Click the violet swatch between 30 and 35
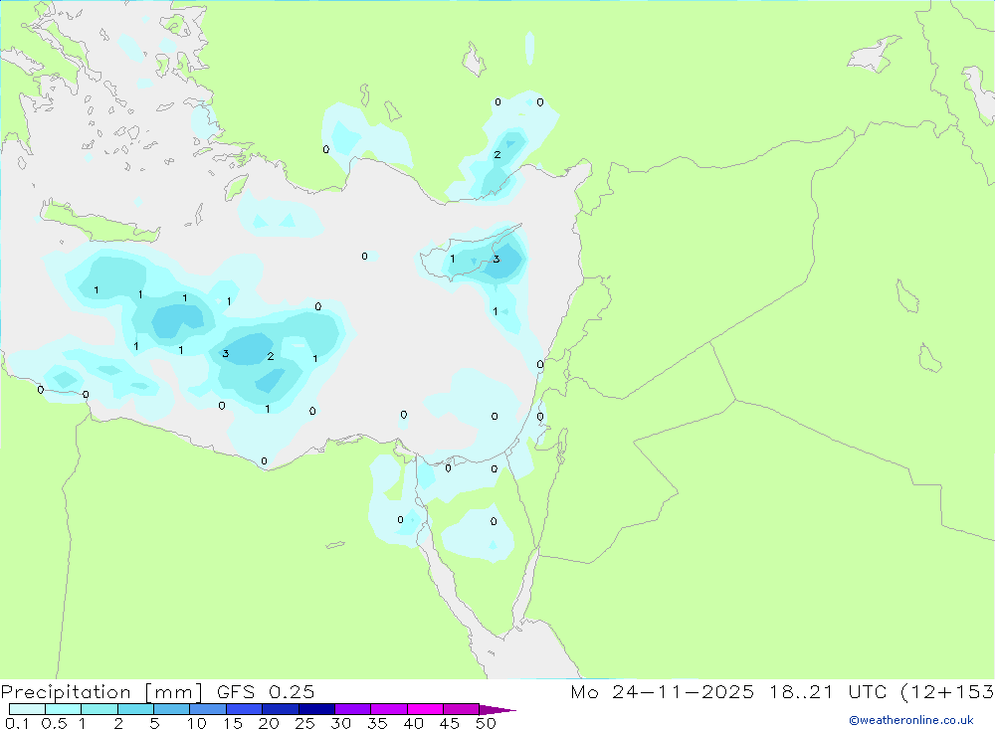This screenshot has width=995, height=729. click(353, 709)
